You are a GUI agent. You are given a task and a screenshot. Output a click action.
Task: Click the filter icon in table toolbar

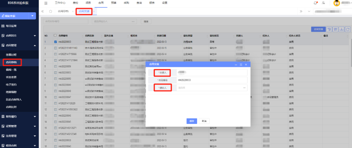click(329, 29)
